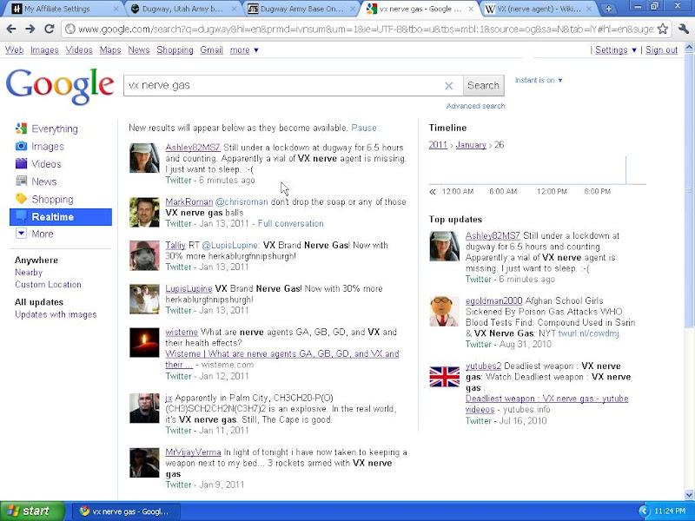Open the Settings dropdown
The width and height of the screenshot is (695, 521).
[616, 50]
